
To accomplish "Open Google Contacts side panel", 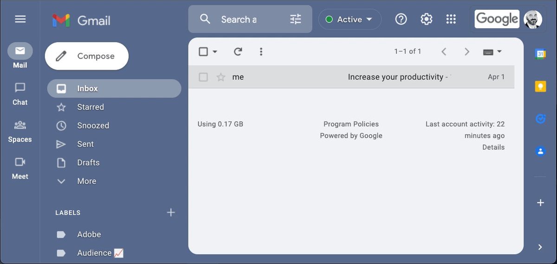I will click(x=540, y=152).
